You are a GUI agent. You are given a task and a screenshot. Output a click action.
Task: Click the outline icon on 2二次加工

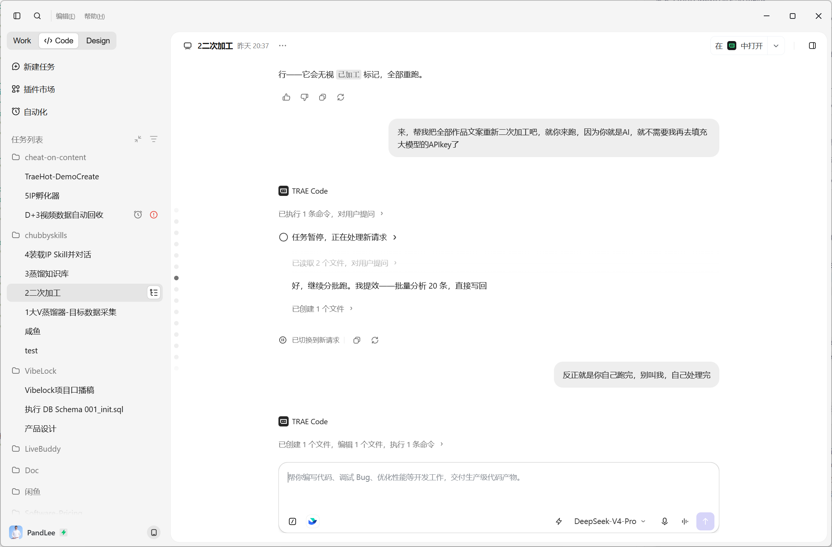click(x=154, y=293)
